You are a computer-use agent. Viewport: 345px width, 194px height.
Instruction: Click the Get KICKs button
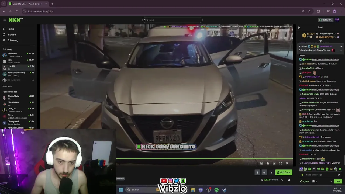326,20
